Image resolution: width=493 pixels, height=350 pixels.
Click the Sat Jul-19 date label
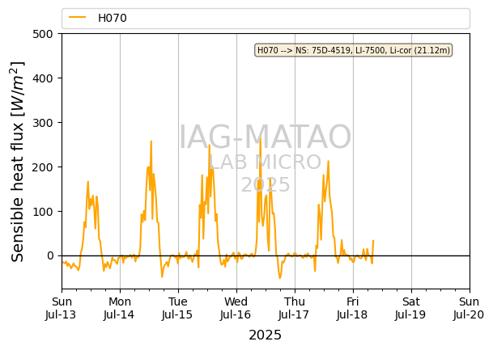410,308
